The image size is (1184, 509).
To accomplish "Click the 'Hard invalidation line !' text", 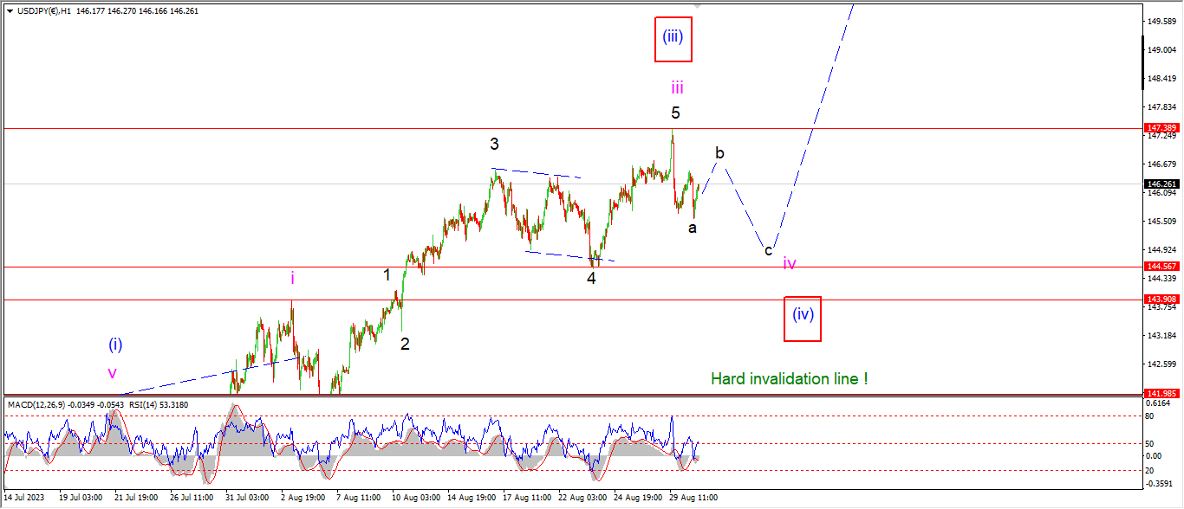I will pyautogui.click(x=790, y=378).
